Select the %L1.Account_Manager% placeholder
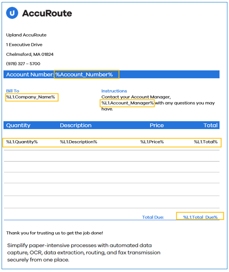The height and width of the screenshot is (272, 229). (x=127, y=103)
